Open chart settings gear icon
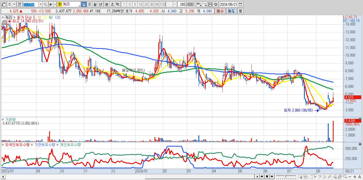363x180 pixels. pyautogui.click(x=216, y=4)
